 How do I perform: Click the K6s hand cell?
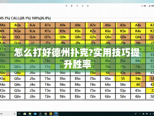tap(108, 31)
